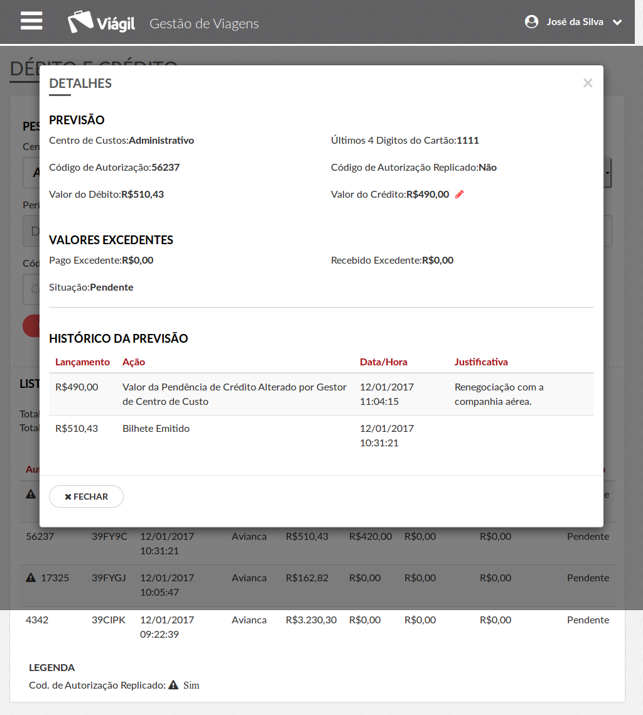This screenshot has width=643, height=715.
Task: Click timestamp 12/01/2017 11:04:15 in history
Action: coord(387,394)
